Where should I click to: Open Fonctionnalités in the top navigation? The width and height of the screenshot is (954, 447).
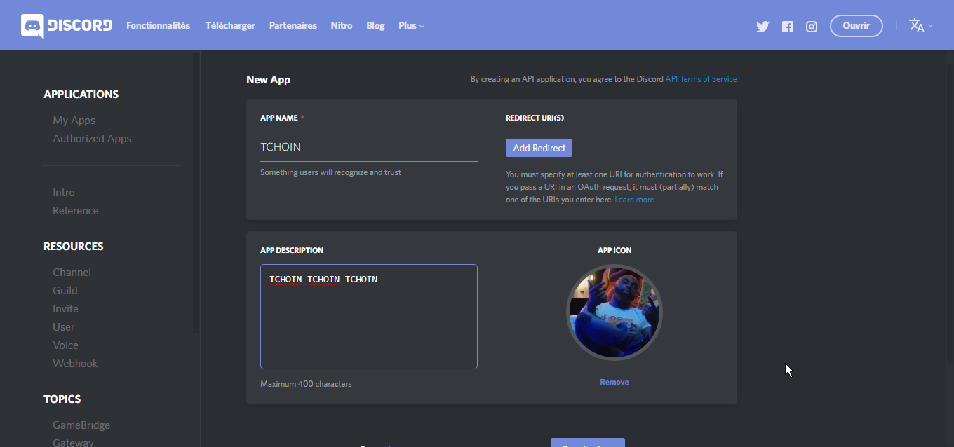click(158, 25)
